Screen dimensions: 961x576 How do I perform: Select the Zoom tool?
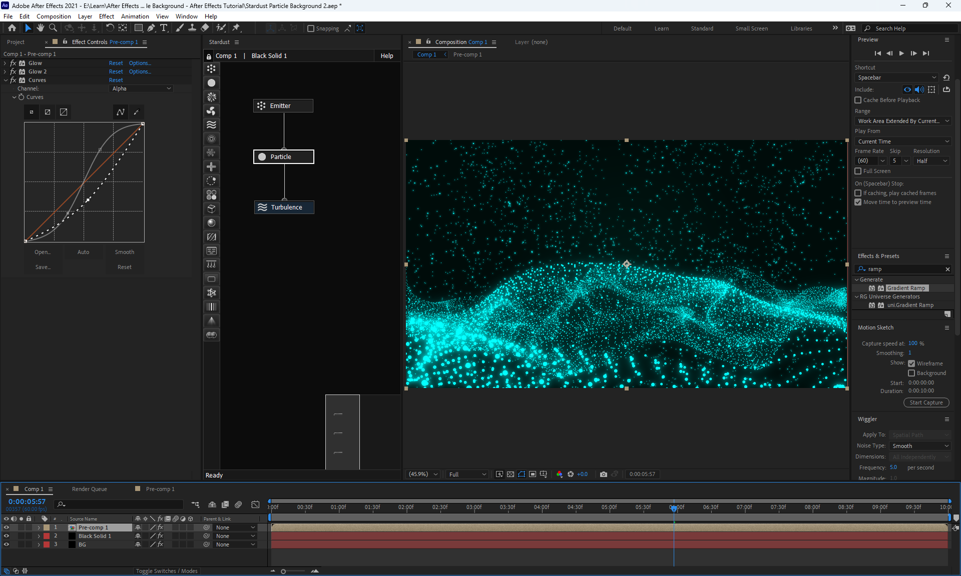tap(53, 28)
